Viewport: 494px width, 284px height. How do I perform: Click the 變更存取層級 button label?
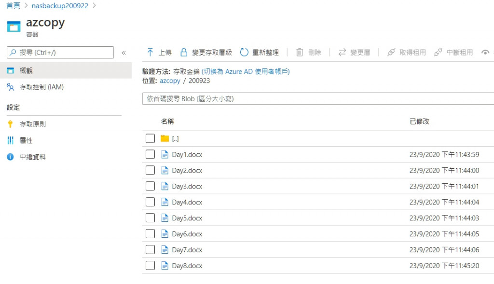tap(212, 53)
